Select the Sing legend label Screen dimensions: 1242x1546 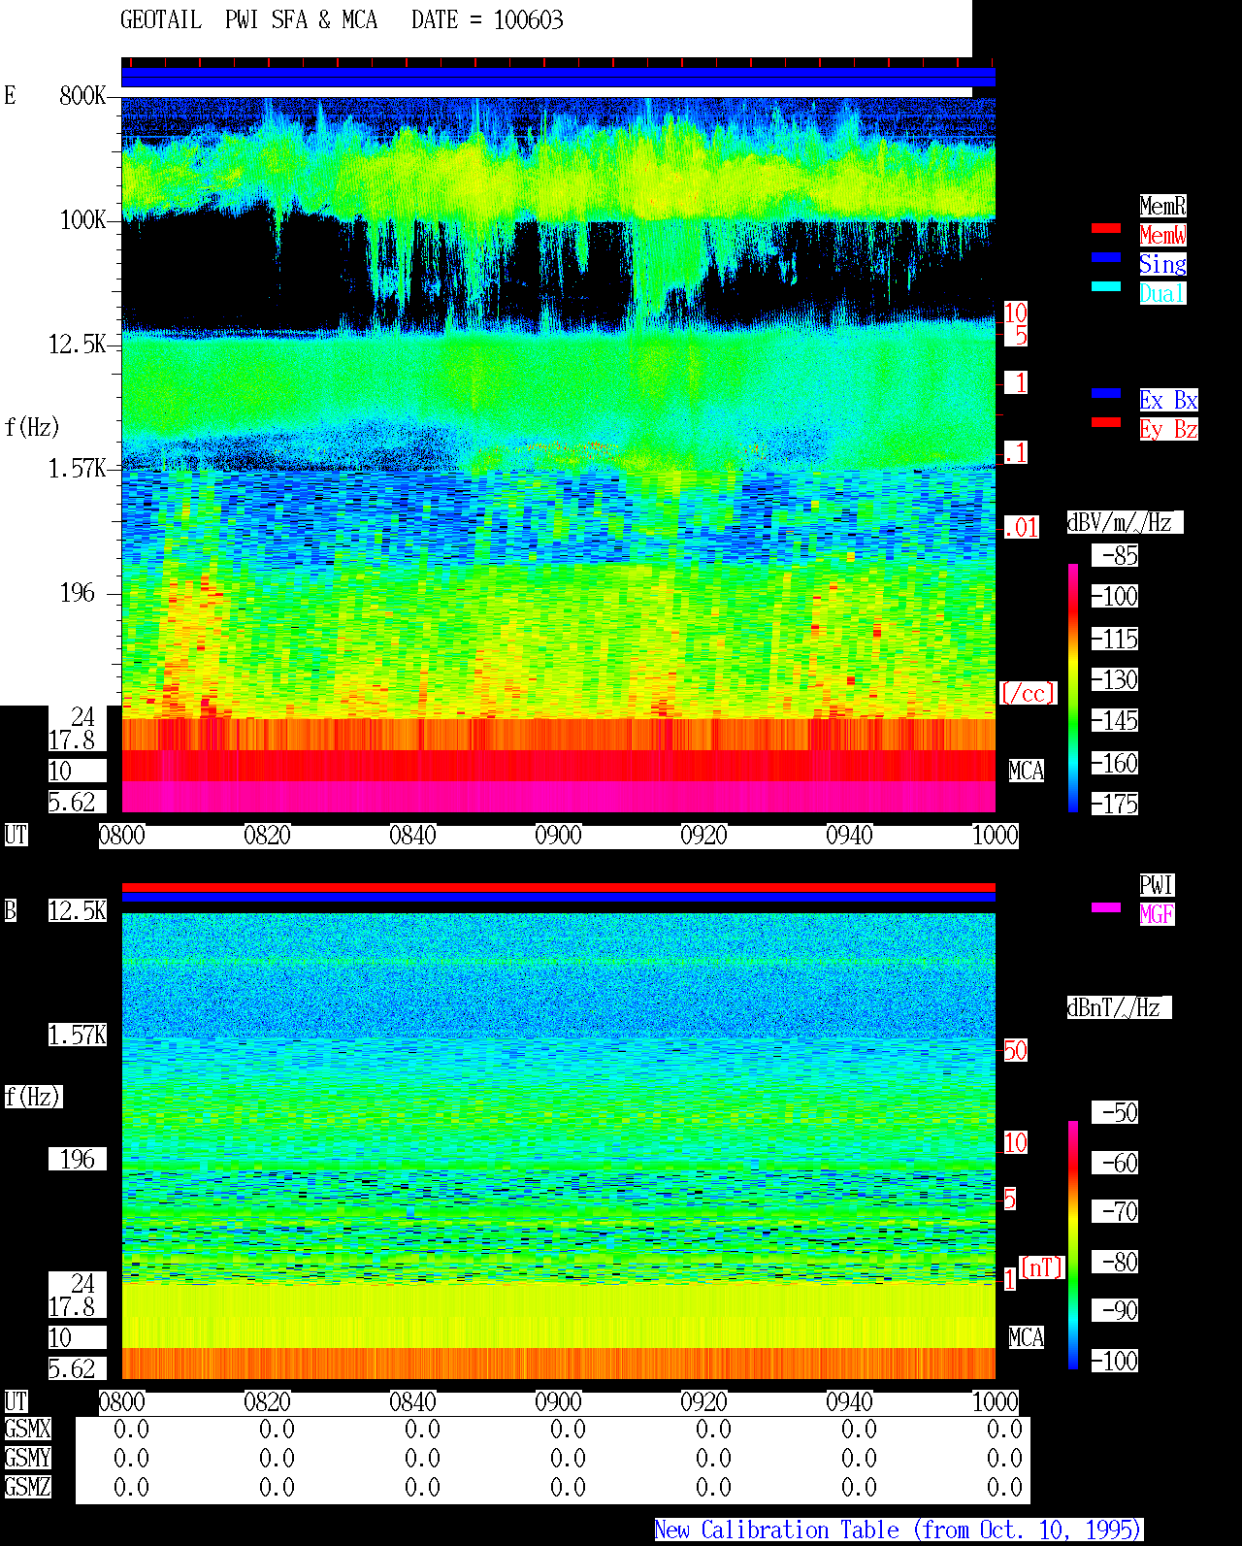click(x=1162, y=264)
